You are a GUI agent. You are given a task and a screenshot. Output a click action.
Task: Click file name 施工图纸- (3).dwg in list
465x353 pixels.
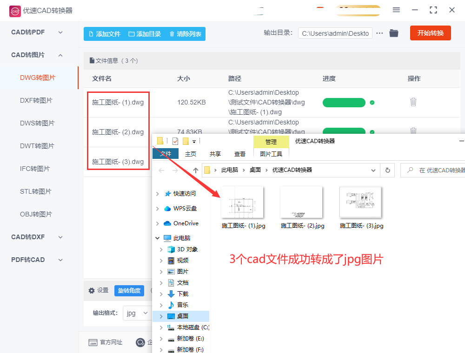click(118, 162)
